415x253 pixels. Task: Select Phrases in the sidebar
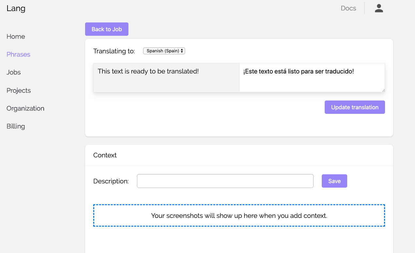pos(18,54)
